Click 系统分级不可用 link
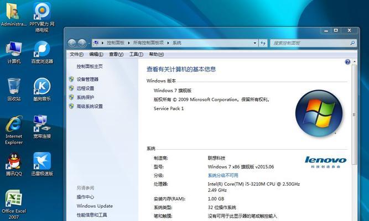The width and height of the screenshot is (369, 221). [223, 175]
